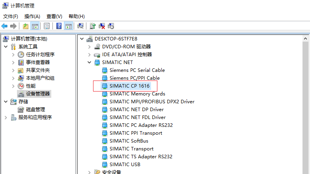Click the 本地用户和组 icon
Screen dimensions: 310x174
pos(21,78)
